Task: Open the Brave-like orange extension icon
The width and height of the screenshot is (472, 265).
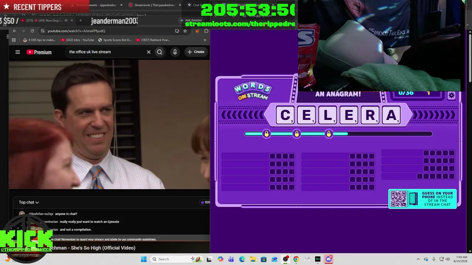Action: 198,31
